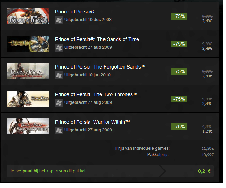Click the -75% badge for Warrior Within
226x188 pixels.
pos(179,127)
